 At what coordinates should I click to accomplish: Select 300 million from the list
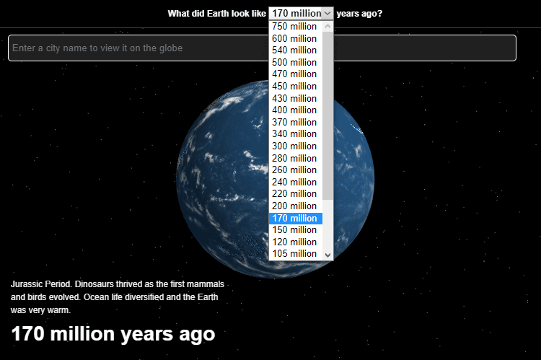(296, 146)
